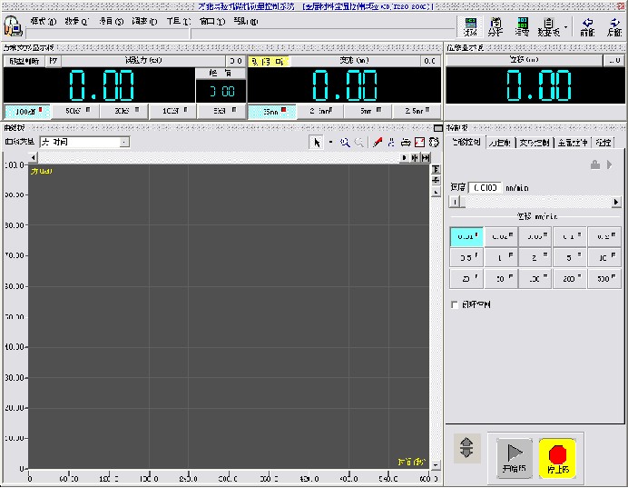Click the right arrow of the speed slider
The image size is (628, 488).
coord(616,202)
